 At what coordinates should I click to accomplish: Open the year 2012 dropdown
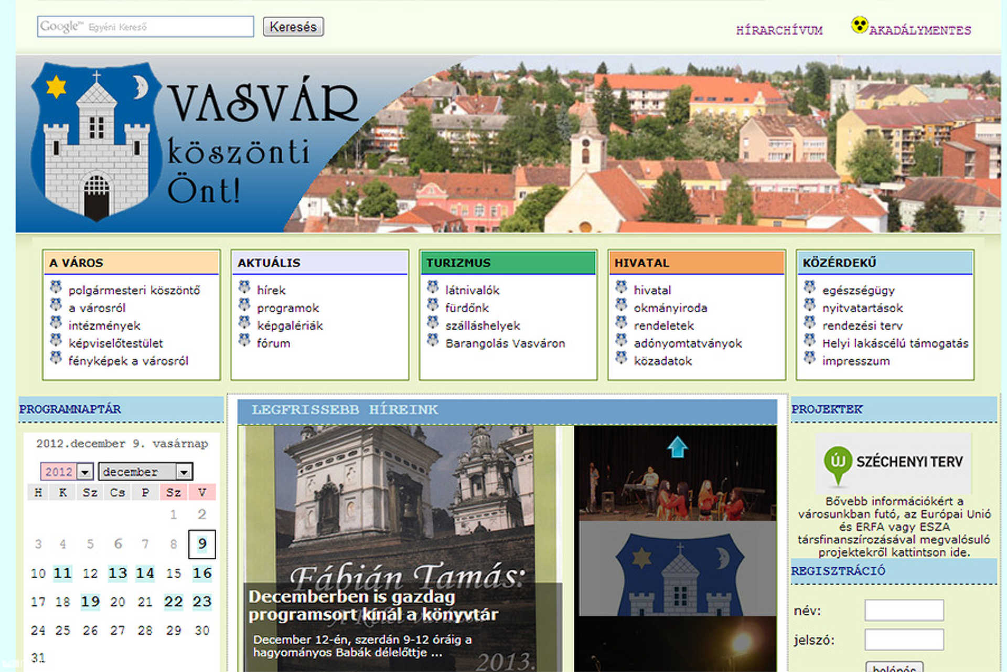tap(67, 472)
